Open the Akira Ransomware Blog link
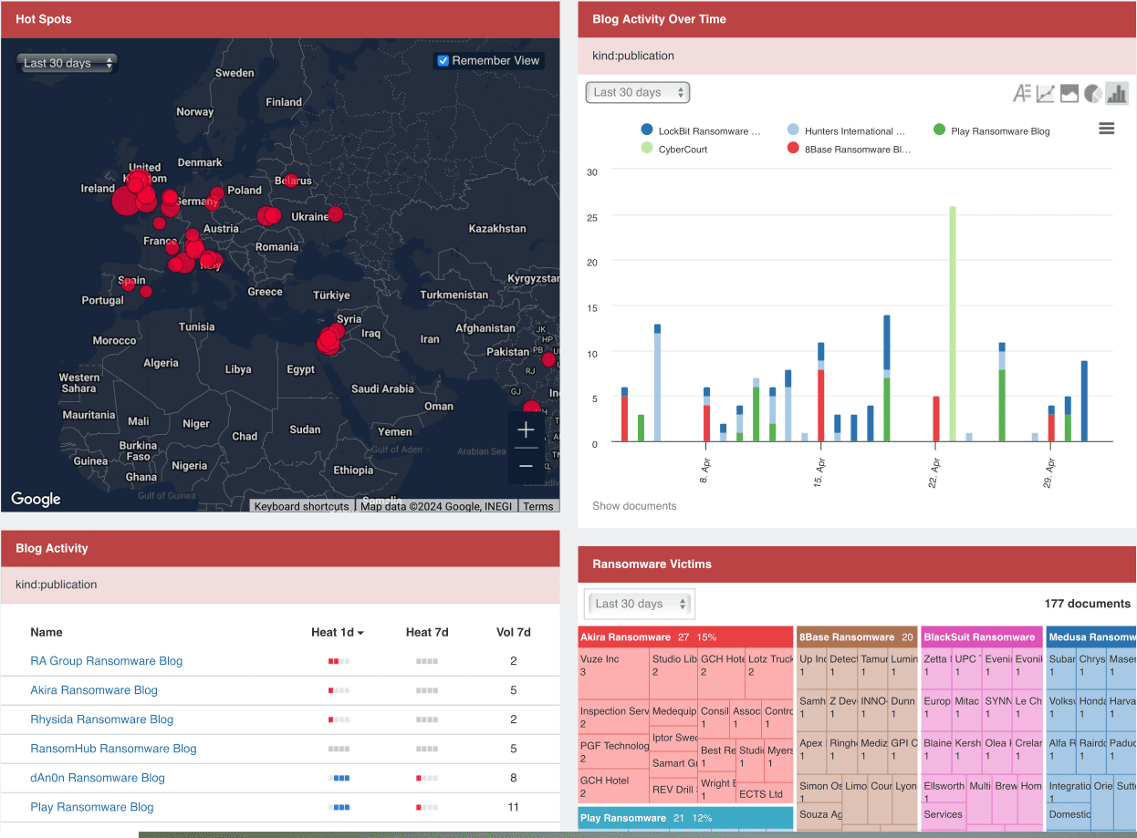Screen dimensions: 1137x838 pyautogui.click(x=94, y=690)
